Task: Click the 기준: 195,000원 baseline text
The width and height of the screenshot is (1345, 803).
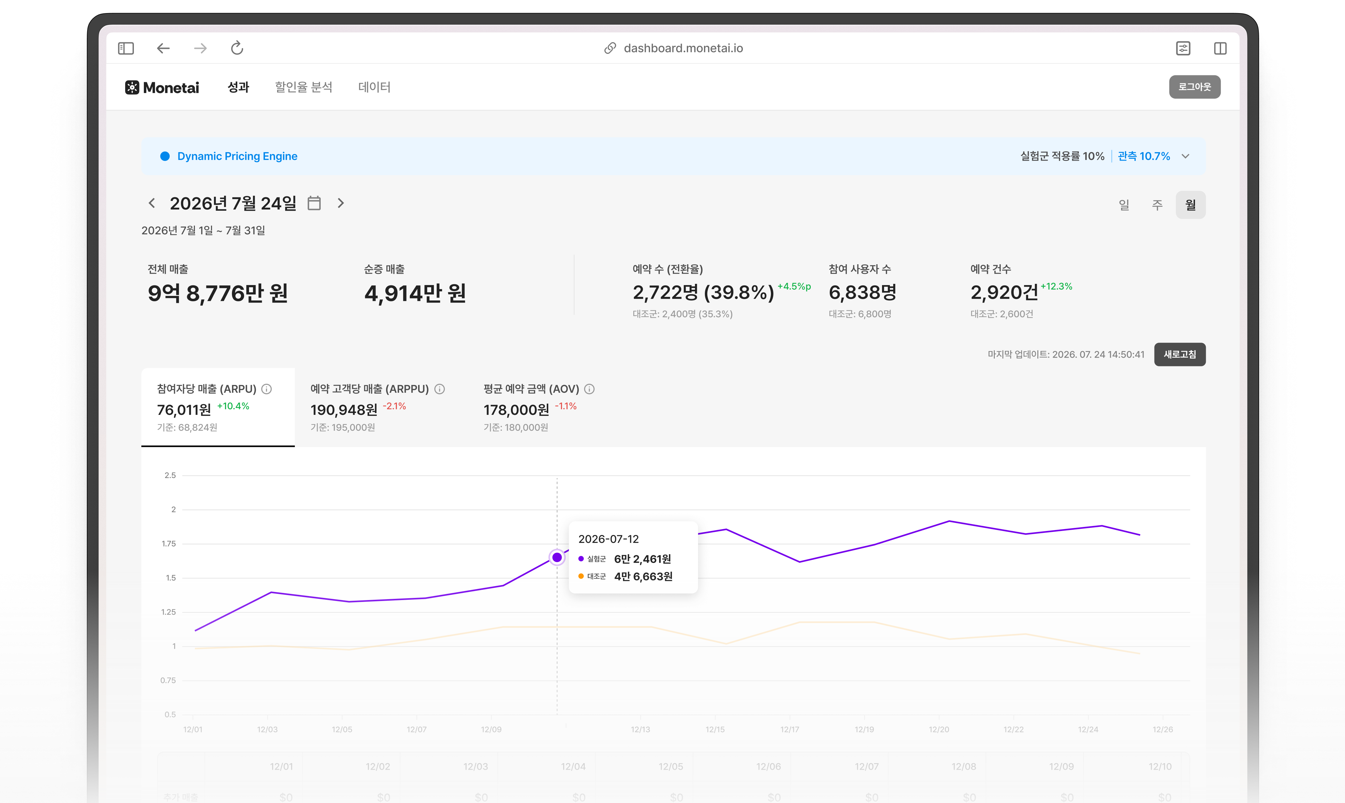Action: pos(342,427)
